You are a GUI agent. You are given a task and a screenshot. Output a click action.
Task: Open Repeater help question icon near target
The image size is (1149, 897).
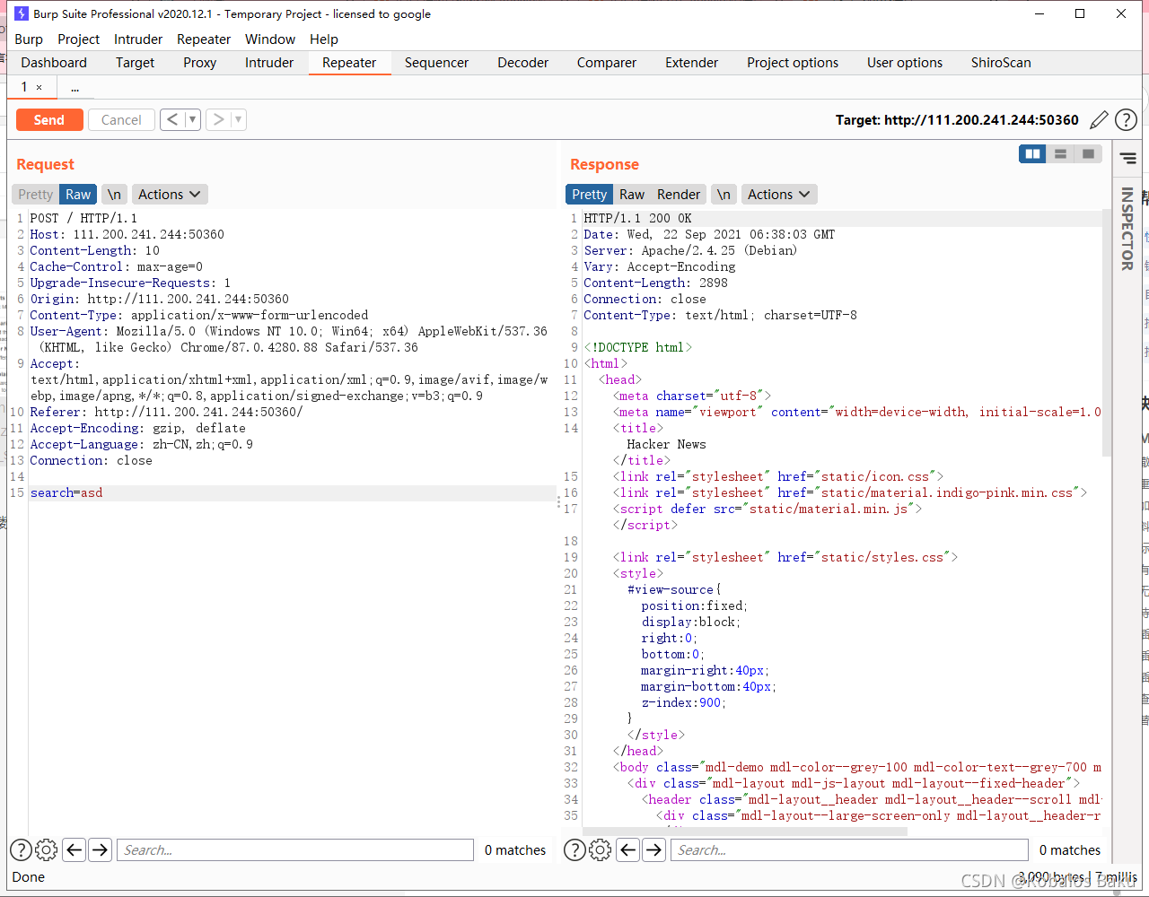pos(1126,120)
